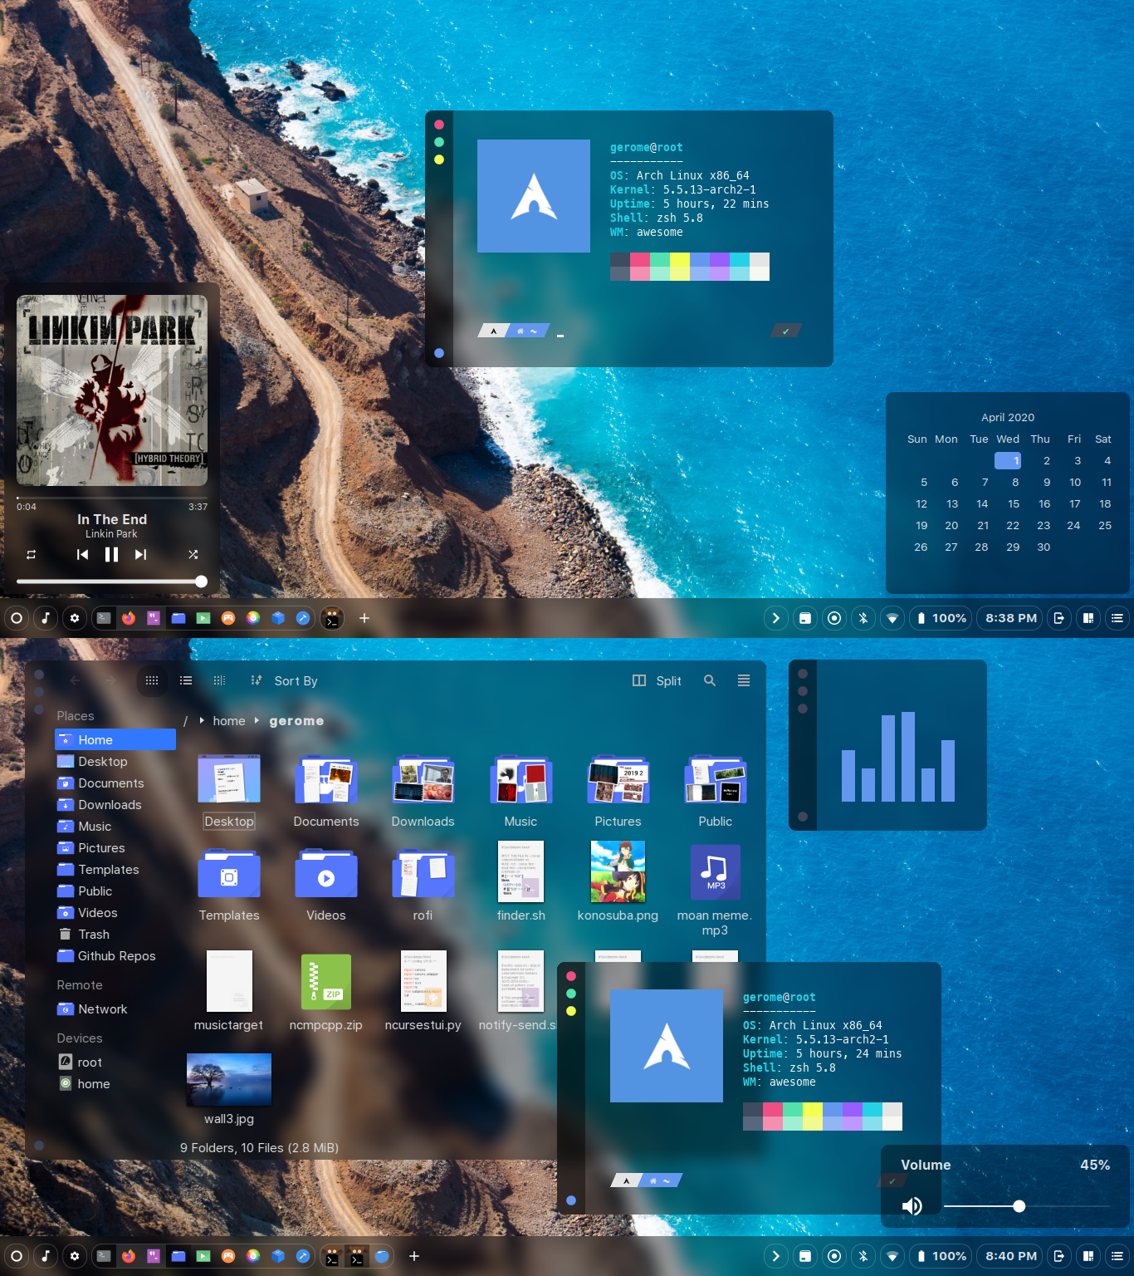Launch game controller app in 8:38 PM taskbar
Viewport: 1134px width, 1276px height.
pos(228,618)
